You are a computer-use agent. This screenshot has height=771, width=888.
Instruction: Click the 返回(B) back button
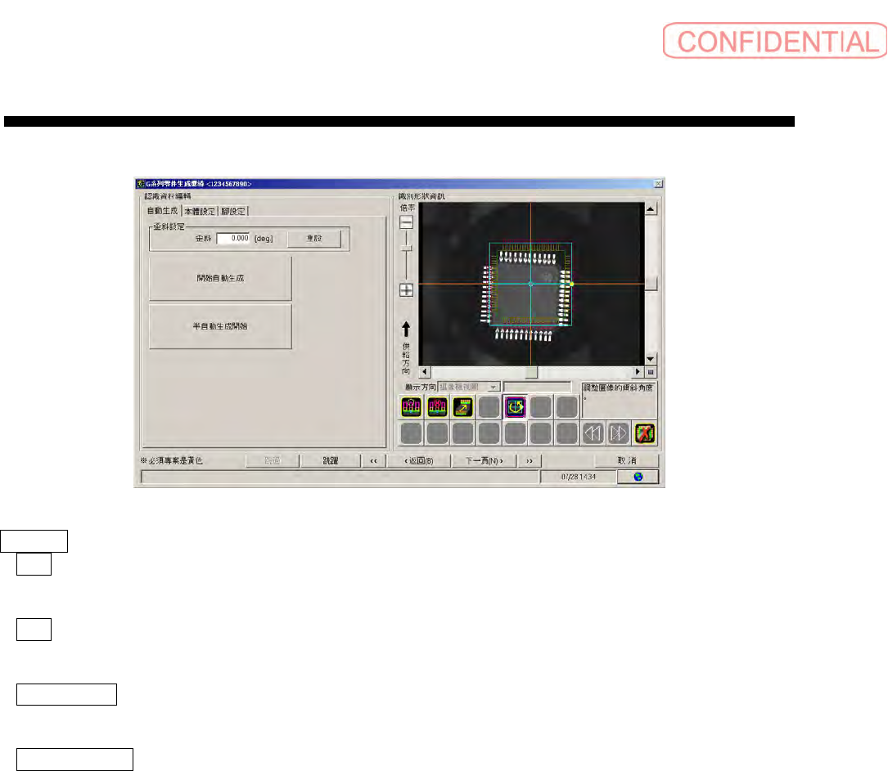[x=418, y=460]
